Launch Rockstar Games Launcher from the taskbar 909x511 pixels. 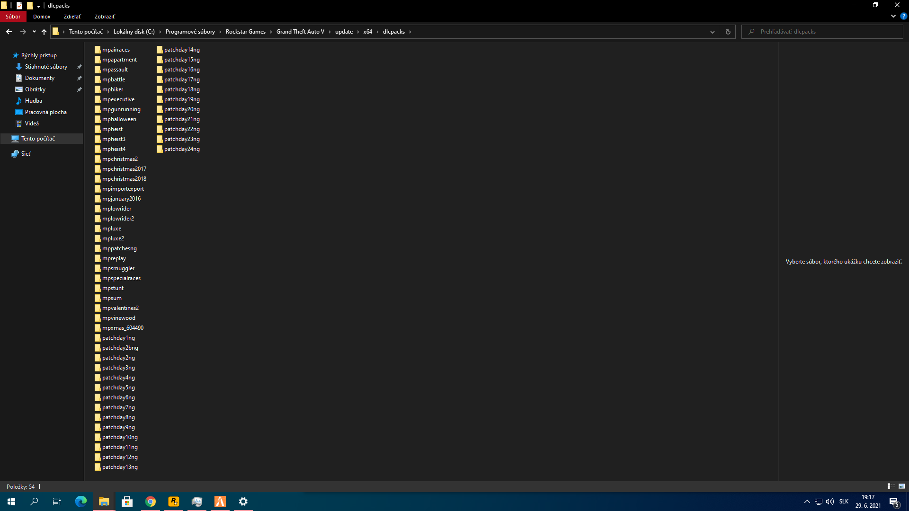click(173, 501)
